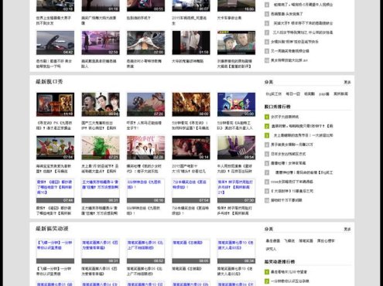Open the rose entry in talk show ranking
The width and height of the screenshot is (383, 286).
click(x=292, y=182)
